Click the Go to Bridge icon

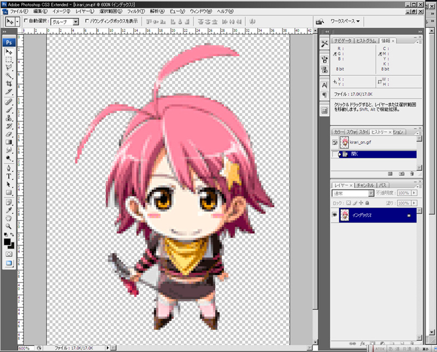[x=320, y=21]
